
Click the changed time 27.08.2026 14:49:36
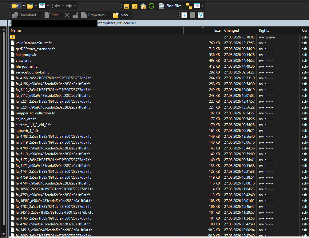pos(239,66)
